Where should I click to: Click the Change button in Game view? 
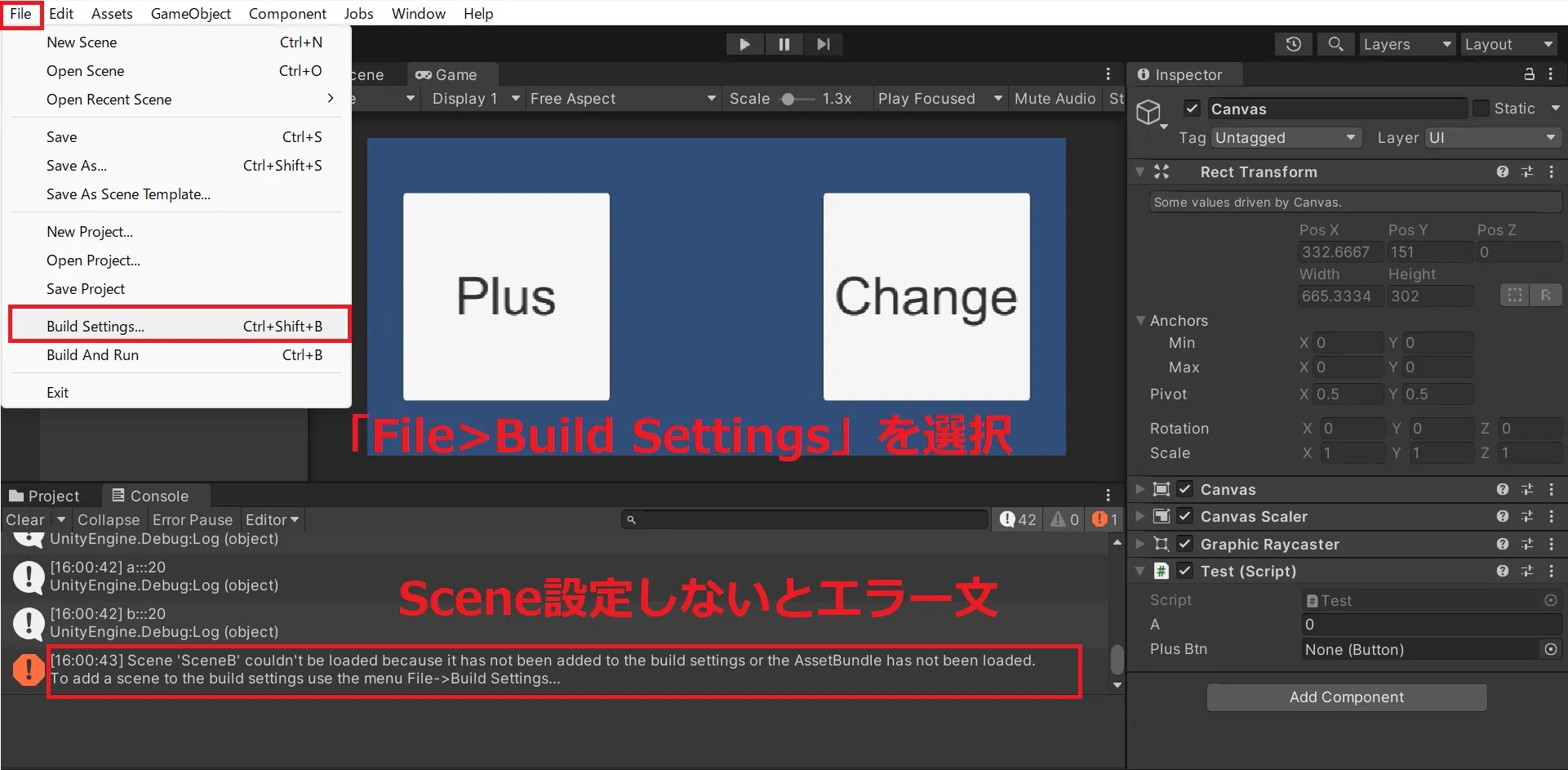(x=926, y=296)
